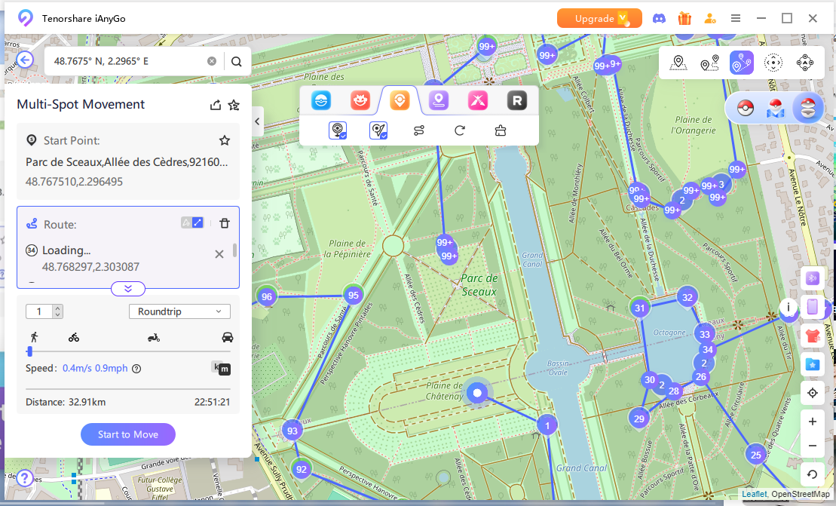Remove waypoint 34 from the route
Viewport: 836px width, 506px height.
219,254
